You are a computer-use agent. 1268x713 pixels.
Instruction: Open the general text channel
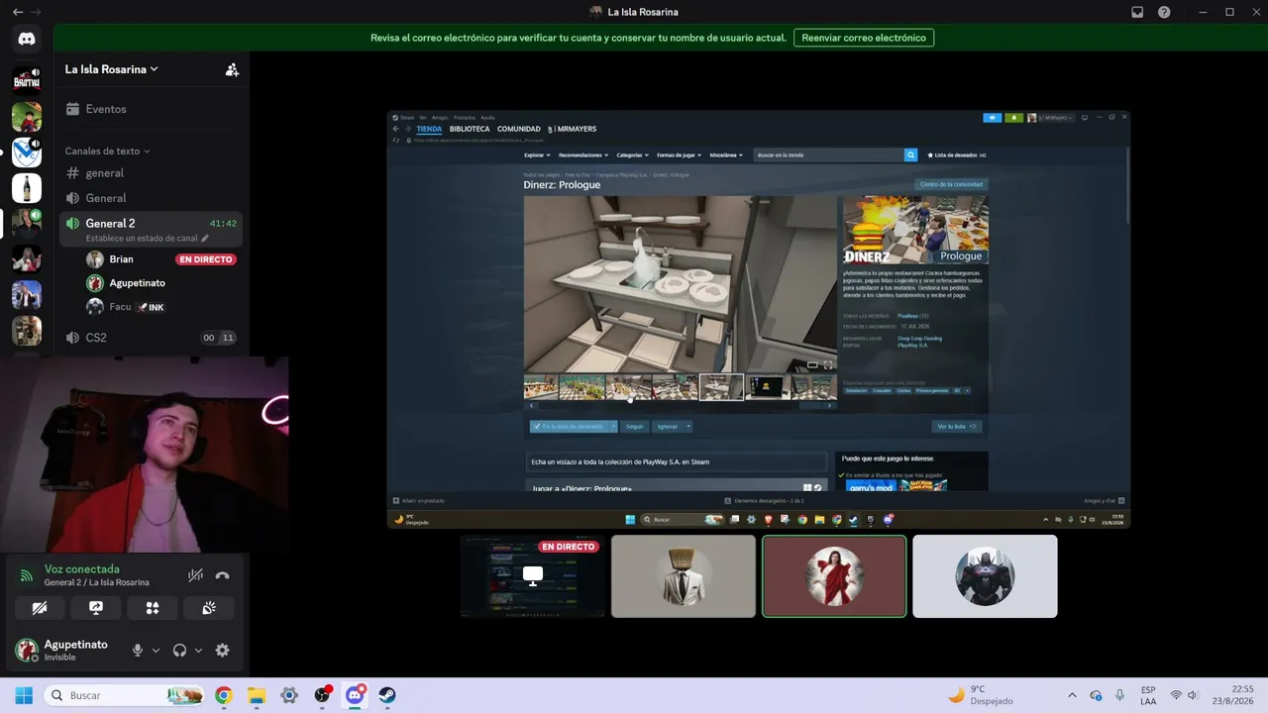(151, 173)
